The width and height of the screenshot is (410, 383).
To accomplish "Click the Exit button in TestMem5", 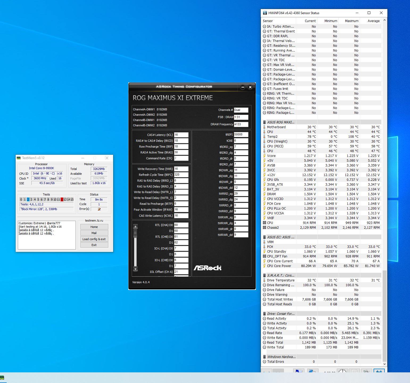I will tap(94, 245).
